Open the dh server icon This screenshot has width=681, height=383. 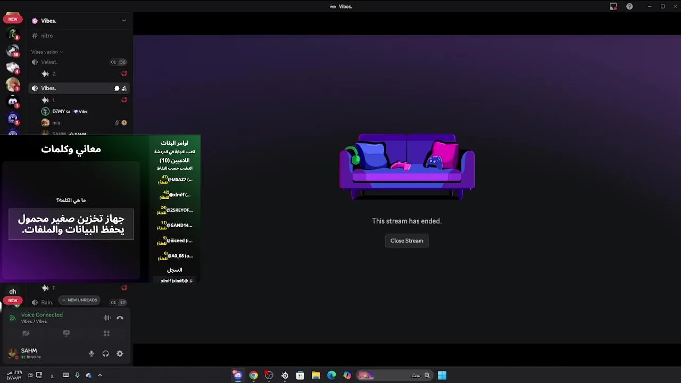click(13, 292)
